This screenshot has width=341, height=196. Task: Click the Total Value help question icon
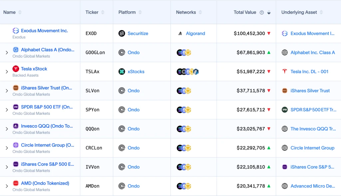click(262, 13)
